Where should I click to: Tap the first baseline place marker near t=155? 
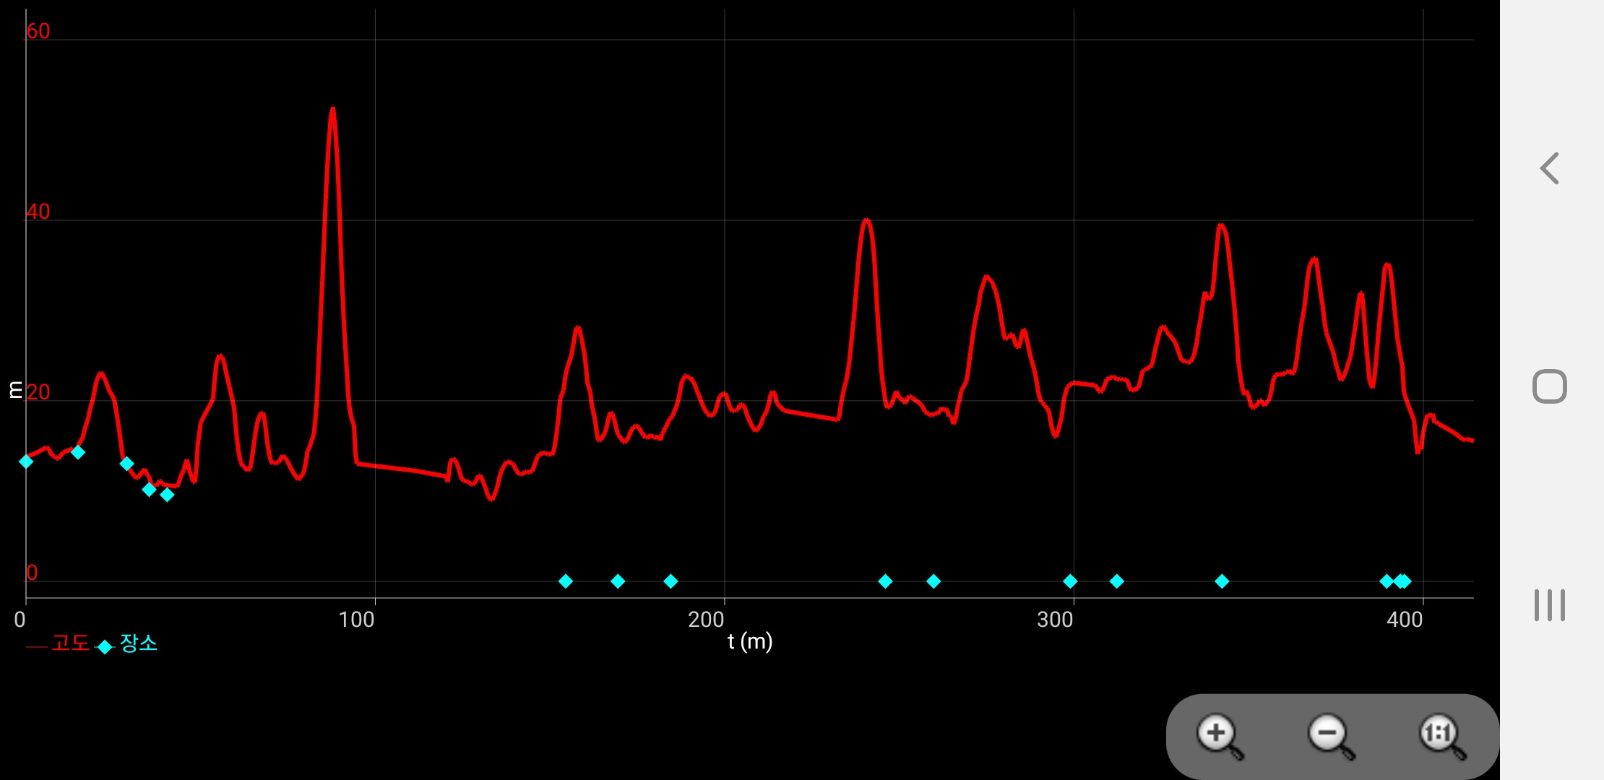tap(566, 581)
